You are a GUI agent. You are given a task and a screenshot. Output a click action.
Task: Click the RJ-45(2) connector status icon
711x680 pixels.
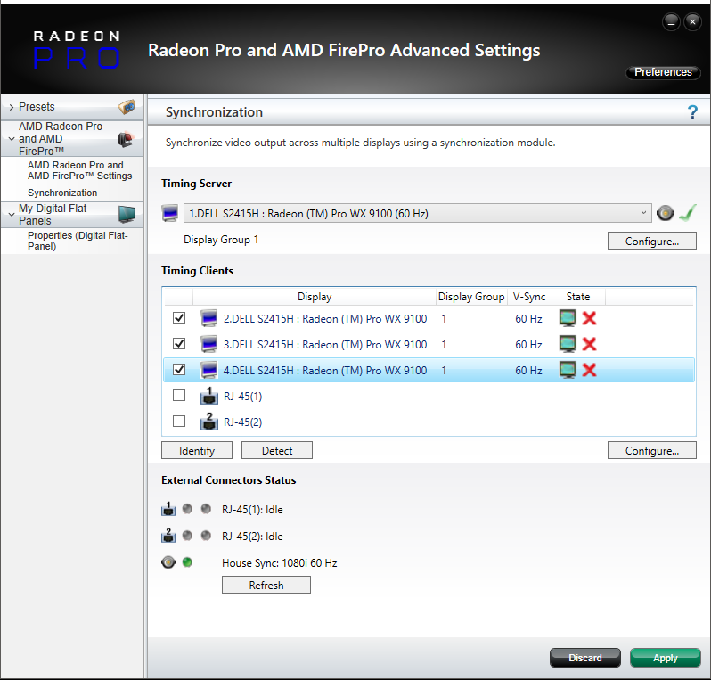click(168, 536)
